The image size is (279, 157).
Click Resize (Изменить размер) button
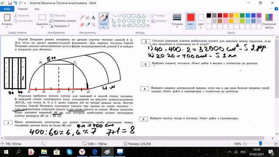(62, 21)
